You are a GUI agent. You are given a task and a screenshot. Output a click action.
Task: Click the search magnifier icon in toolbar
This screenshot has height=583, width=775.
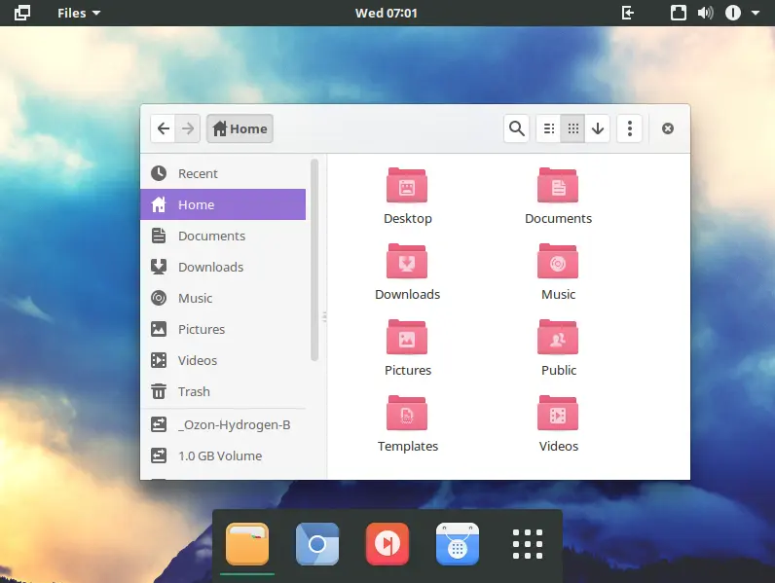point(517,128)
